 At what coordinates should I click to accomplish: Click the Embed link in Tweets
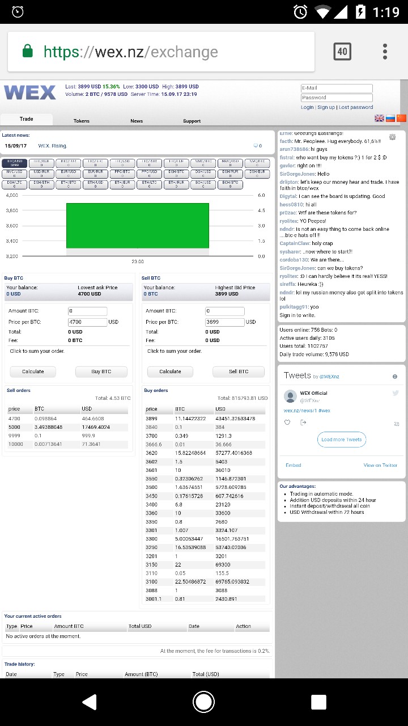294,465
